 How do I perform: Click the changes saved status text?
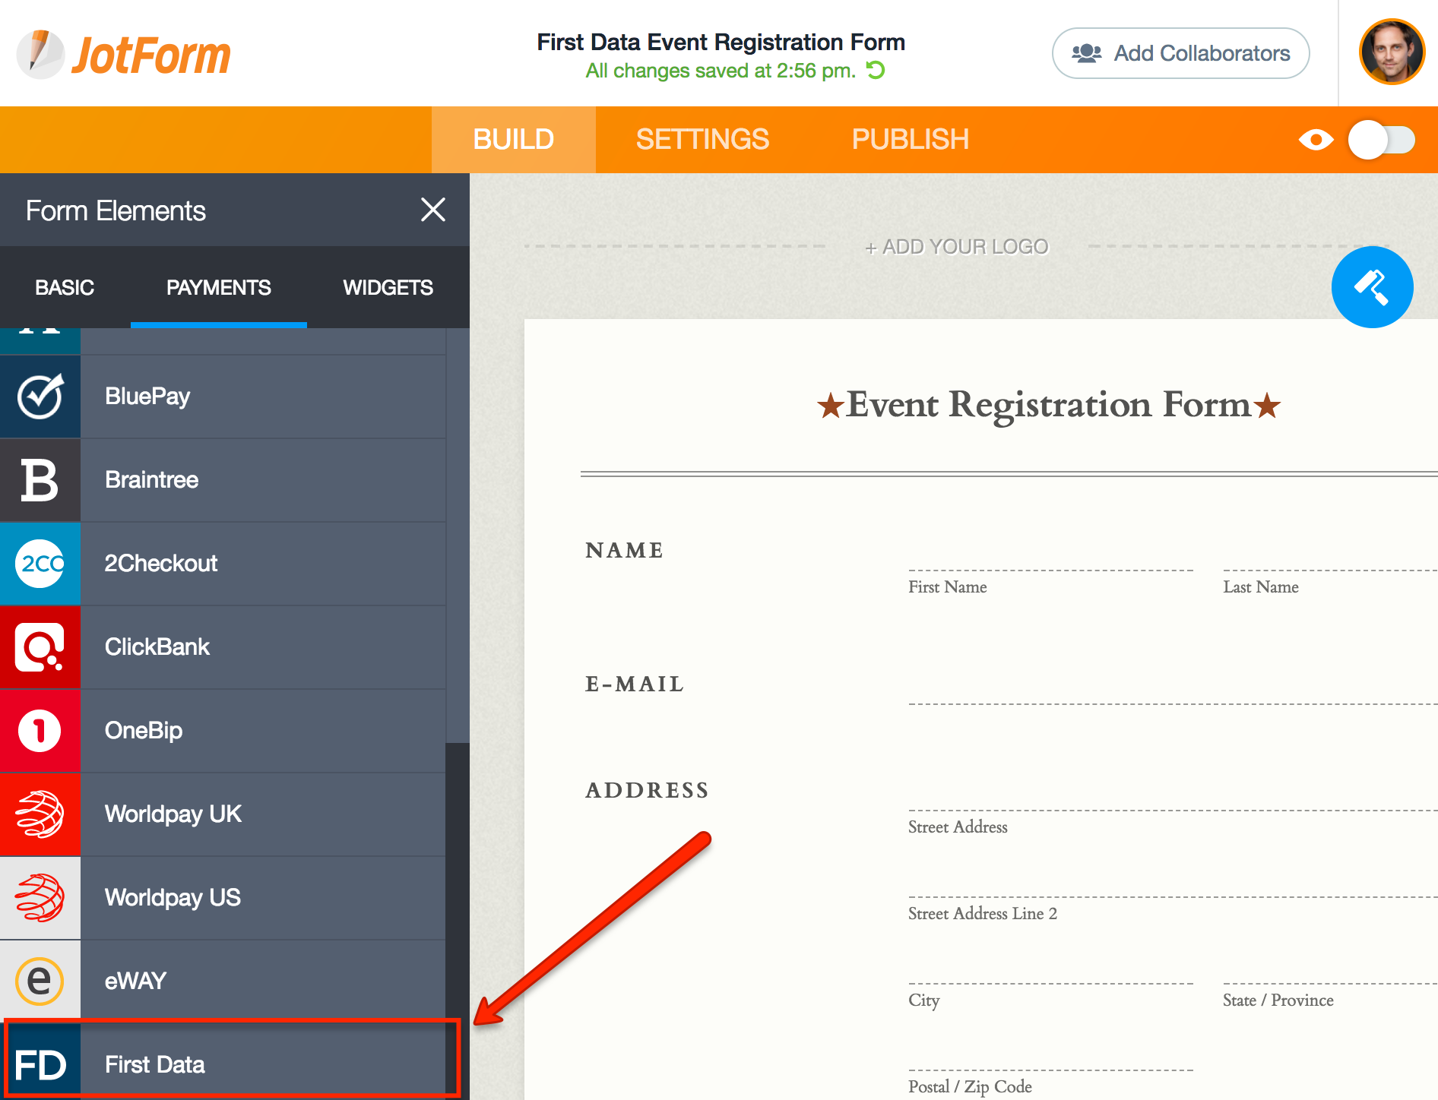click(721, 71)
